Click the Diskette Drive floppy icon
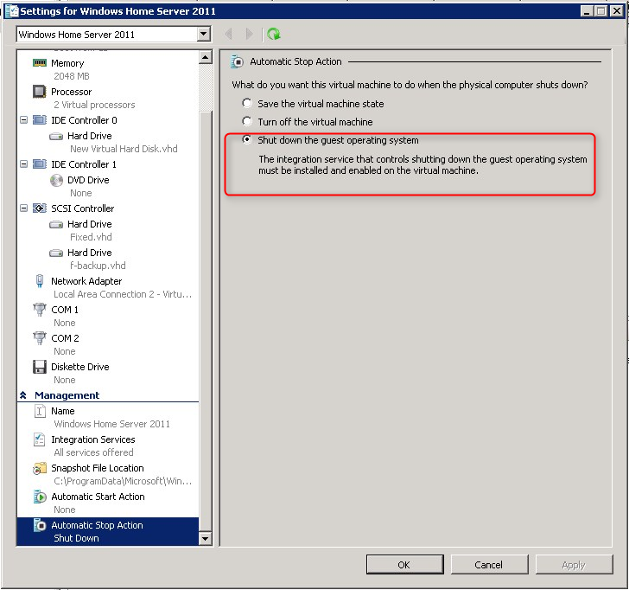Screen dimensions: 629x590 40,367
